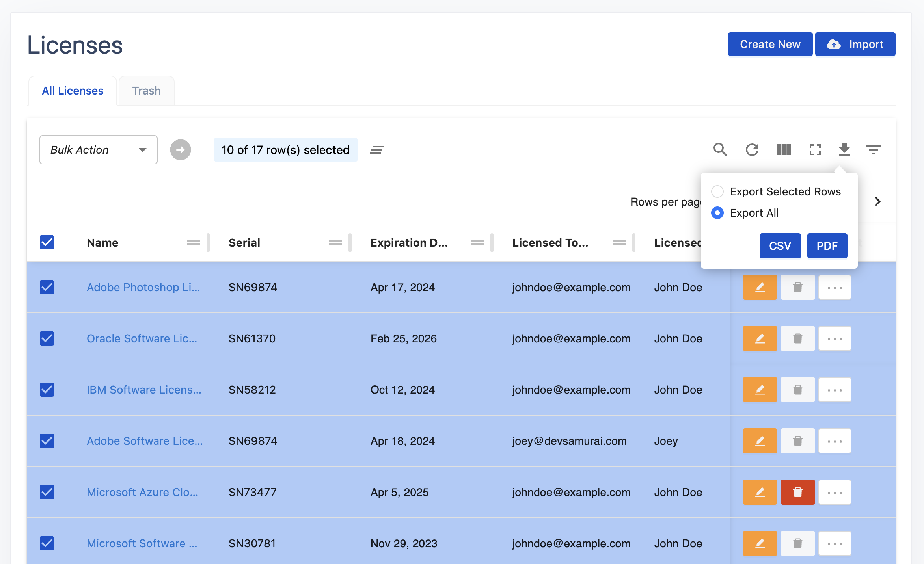Uncheck the Microsoft Azure row checkbox

point(47,492)
